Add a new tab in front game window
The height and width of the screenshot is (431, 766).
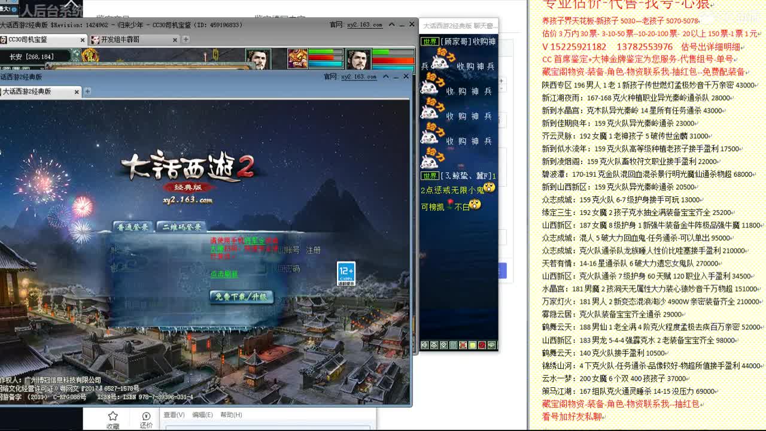coord(87,92)
